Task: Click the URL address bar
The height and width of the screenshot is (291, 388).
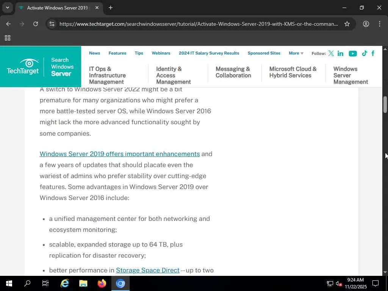Action: pyautogui.click(x=199, y=24)
